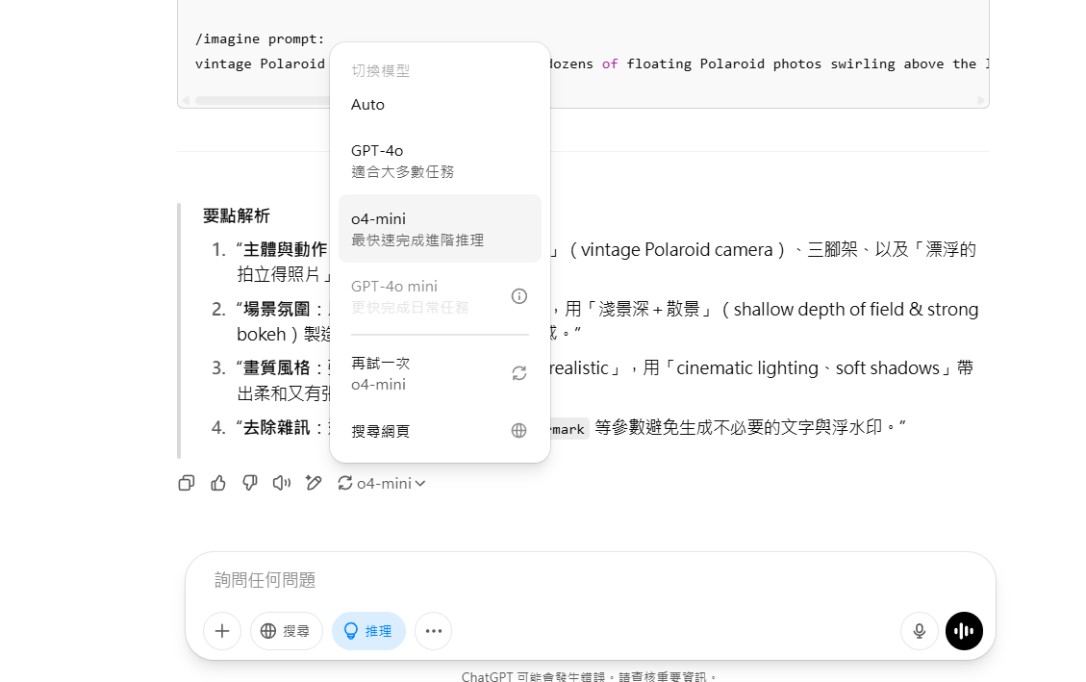Click the text 'cinematic lighting'
1086x682 pixels.
(747, 367)
